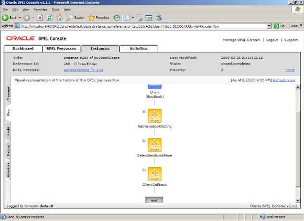Click the Windows flag logo
Screen dimensions: 304x221
coord(297,9)
